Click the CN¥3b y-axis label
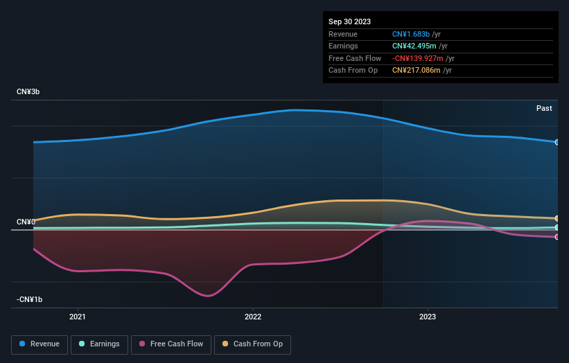 click(x=28, y=91)
